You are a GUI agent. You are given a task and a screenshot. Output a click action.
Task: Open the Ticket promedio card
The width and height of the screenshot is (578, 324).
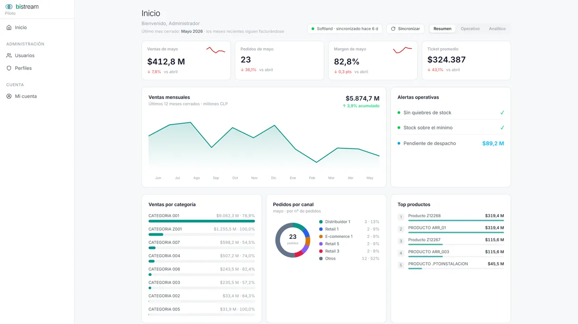(466, 60)
